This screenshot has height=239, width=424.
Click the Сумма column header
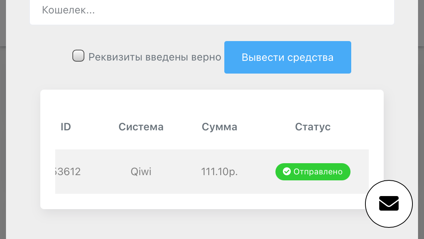point(219,127)
